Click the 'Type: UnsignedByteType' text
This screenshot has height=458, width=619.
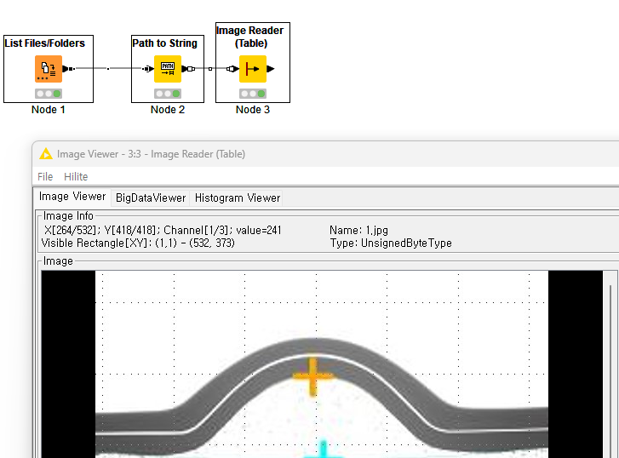coord(391,243)
